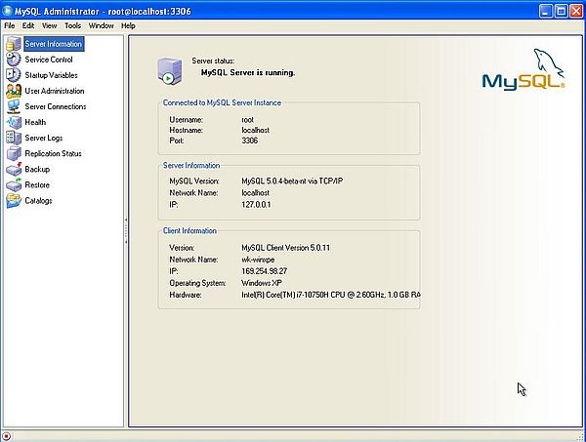Click the Intel Core i7-10750H hardware value
The width and height of the screenshot is (586, 442).
coord(331,295)
